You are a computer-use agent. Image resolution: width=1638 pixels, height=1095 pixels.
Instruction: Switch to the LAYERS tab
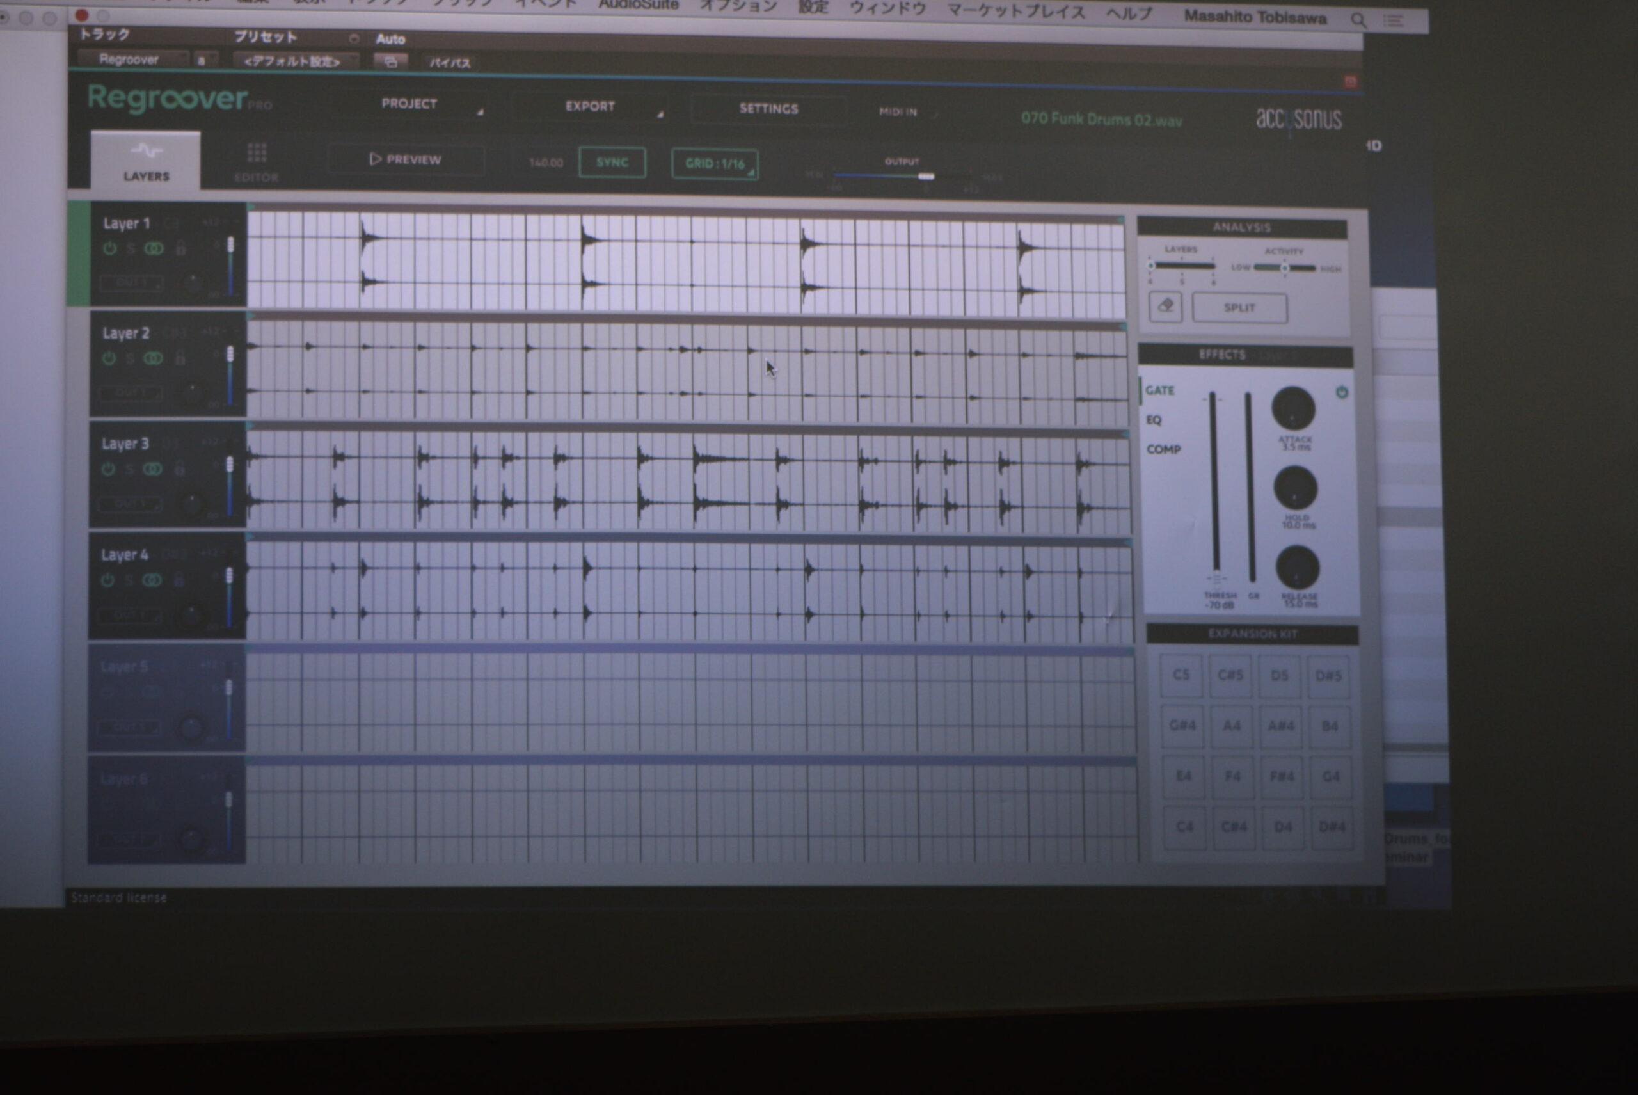pyautogui.click(x=146, y=161)
